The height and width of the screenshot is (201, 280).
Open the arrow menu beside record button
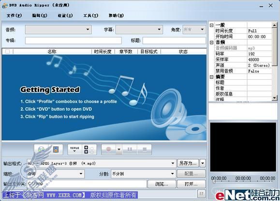[119, 149]
